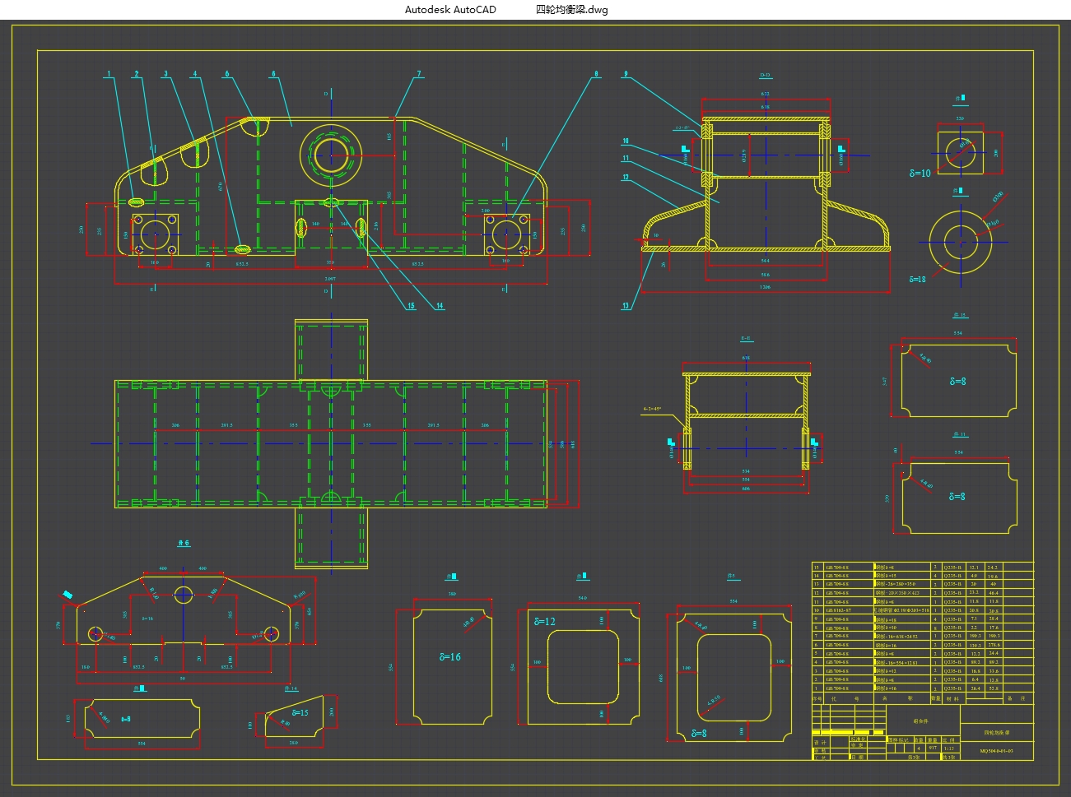Select part callout balloon number 4

[195, 74]
